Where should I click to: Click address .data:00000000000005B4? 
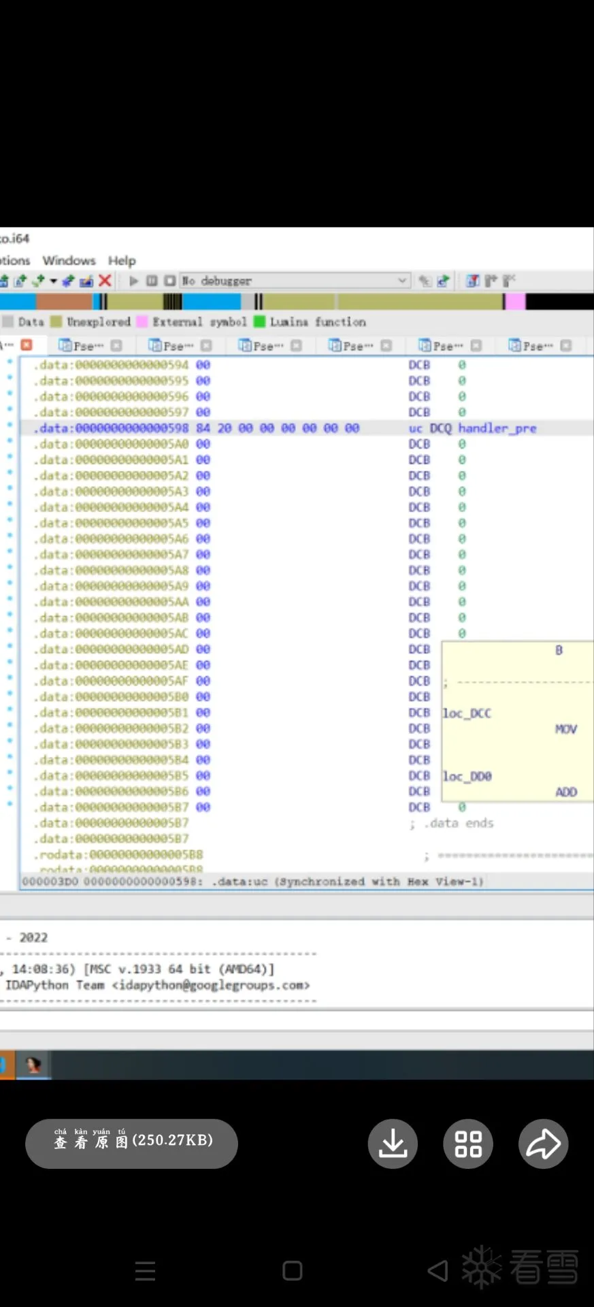112,760
